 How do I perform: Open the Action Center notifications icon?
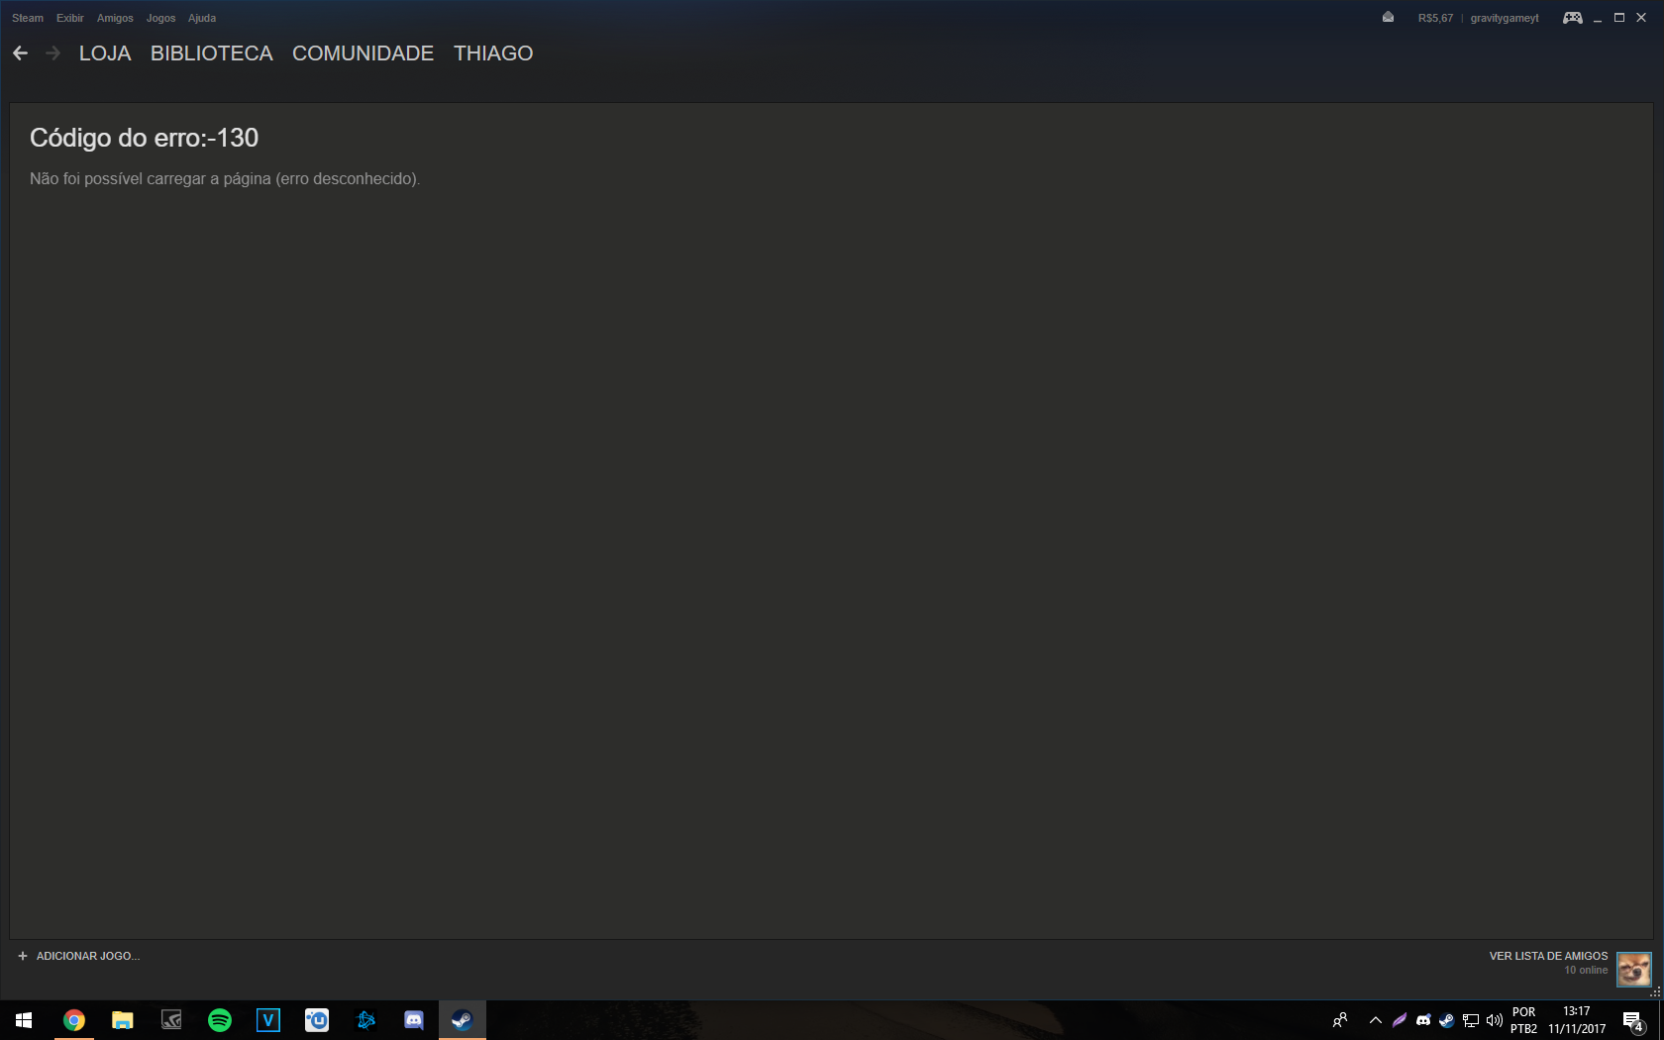pyautogui.click(x=1633, y=1020)
